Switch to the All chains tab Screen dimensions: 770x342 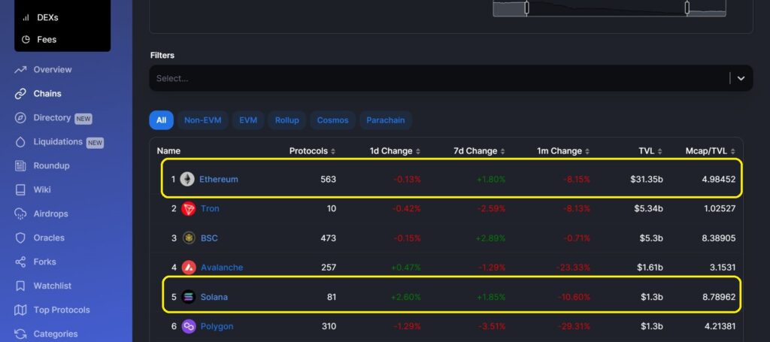click(161, 120)
